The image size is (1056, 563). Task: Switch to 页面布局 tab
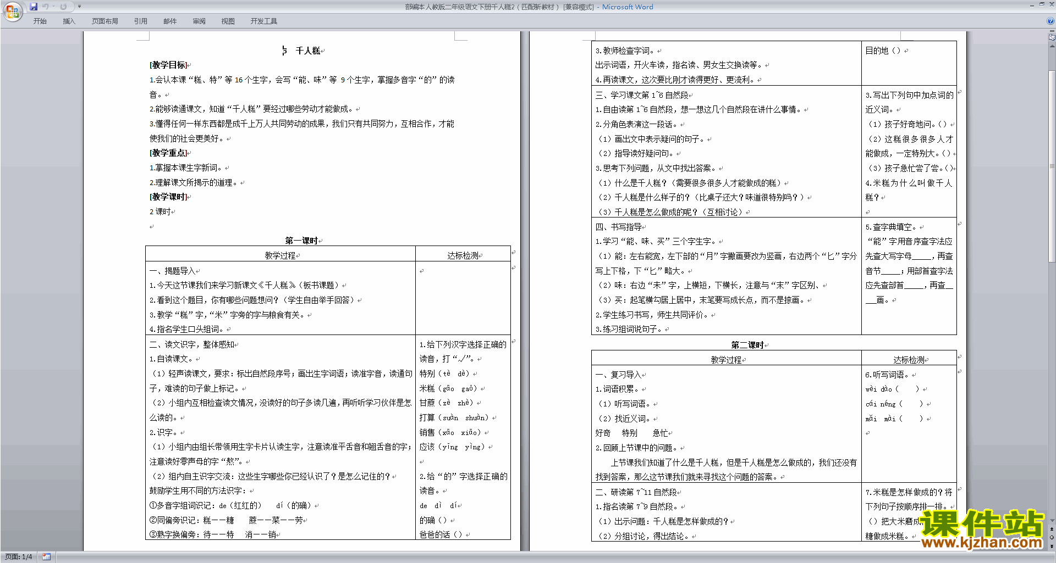105,21
